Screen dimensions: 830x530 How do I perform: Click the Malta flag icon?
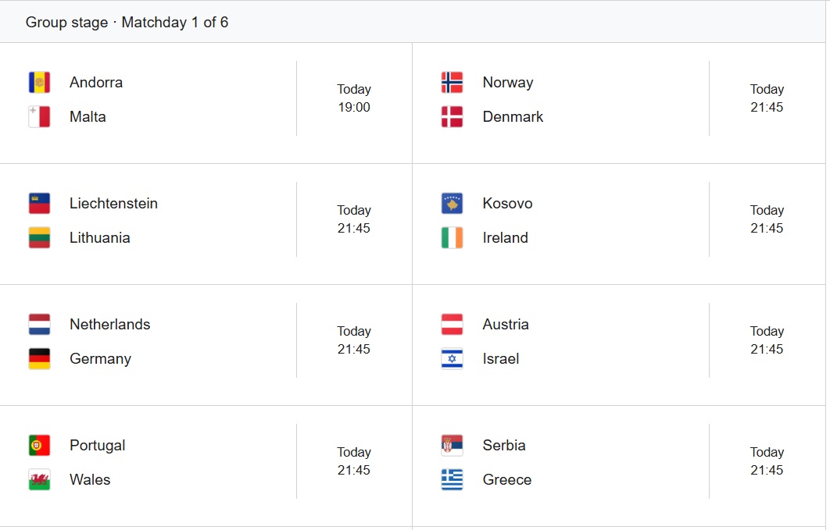click(39, 117)
